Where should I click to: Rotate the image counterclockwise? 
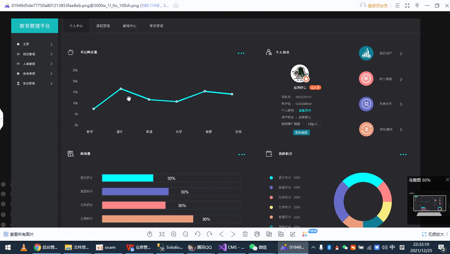[198, 234]
